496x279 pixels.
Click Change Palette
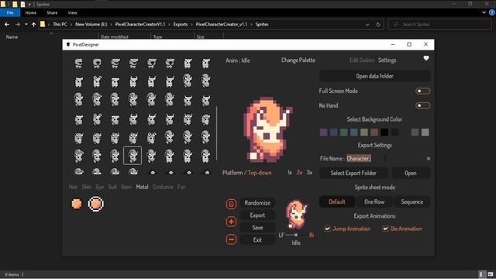point(298,60)
